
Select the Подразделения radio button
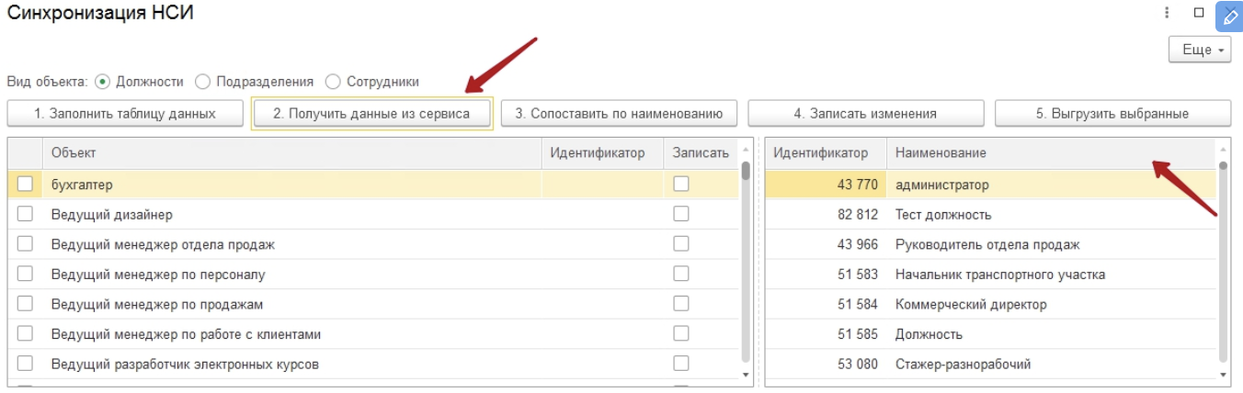pyautogui.click(x=203, y=82)
